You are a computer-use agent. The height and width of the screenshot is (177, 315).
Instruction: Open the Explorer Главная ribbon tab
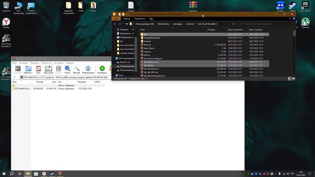(x=126, y=19)
